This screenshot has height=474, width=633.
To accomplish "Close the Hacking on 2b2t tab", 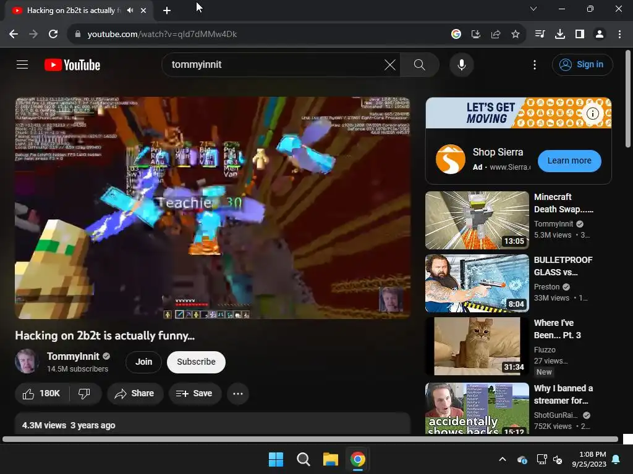I will click(x=143, y=10).
